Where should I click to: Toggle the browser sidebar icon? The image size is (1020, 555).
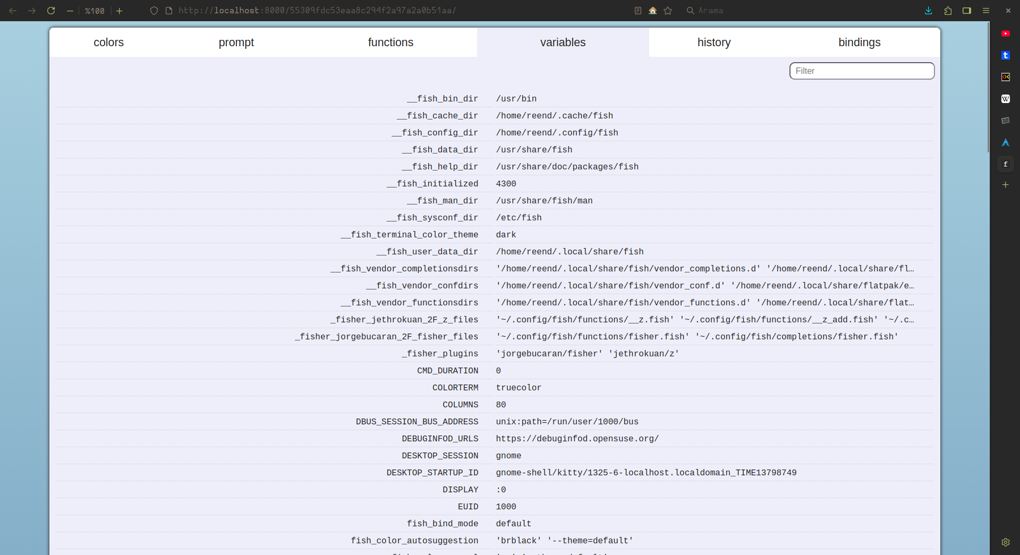pyautogui.click(x=967, y=11)
